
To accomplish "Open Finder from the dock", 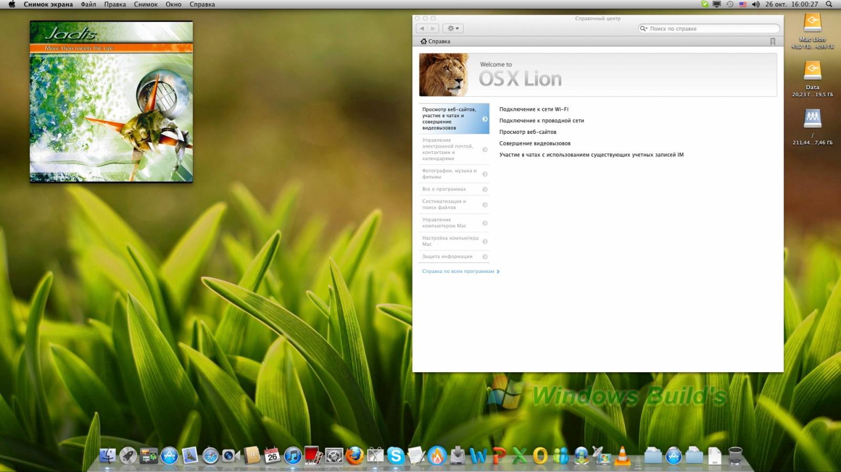I will 108,455.
